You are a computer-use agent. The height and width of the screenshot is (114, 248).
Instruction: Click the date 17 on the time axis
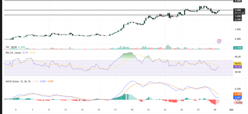tap(115, 110)
